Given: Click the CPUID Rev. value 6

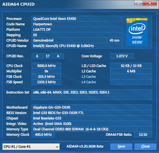Looking at the screenshot, I should (37, 56).
